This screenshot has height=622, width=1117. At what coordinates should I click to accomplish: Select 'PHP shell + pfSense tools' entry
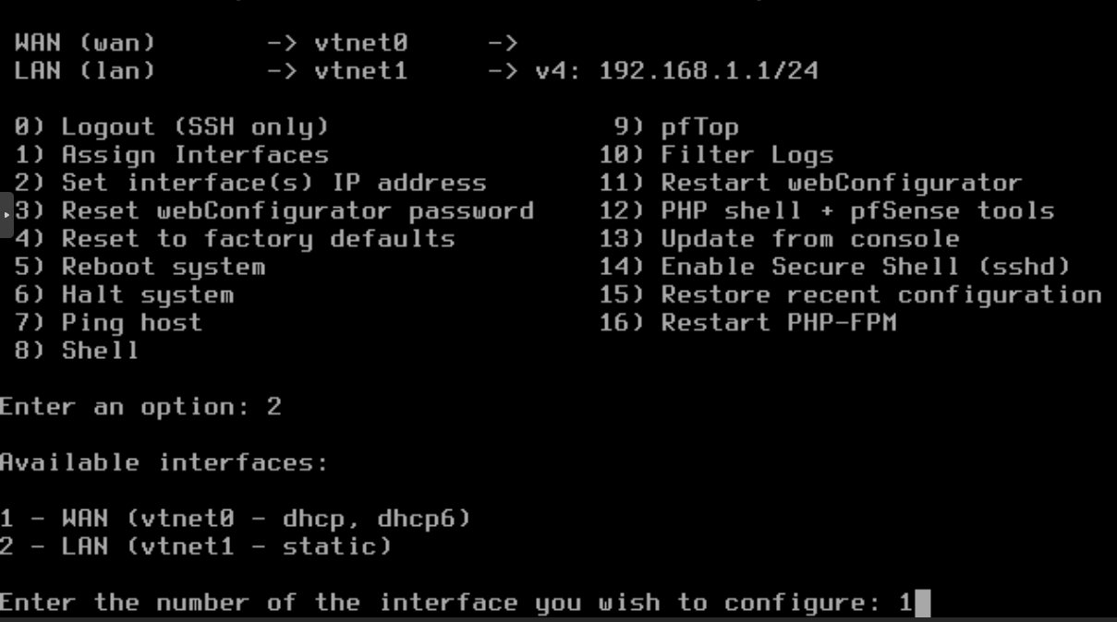point(856,210)
